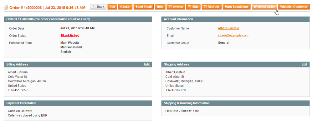This screenshot has height=125, width=313.
Task: Click the Edit order button
Action: (112, 7)
